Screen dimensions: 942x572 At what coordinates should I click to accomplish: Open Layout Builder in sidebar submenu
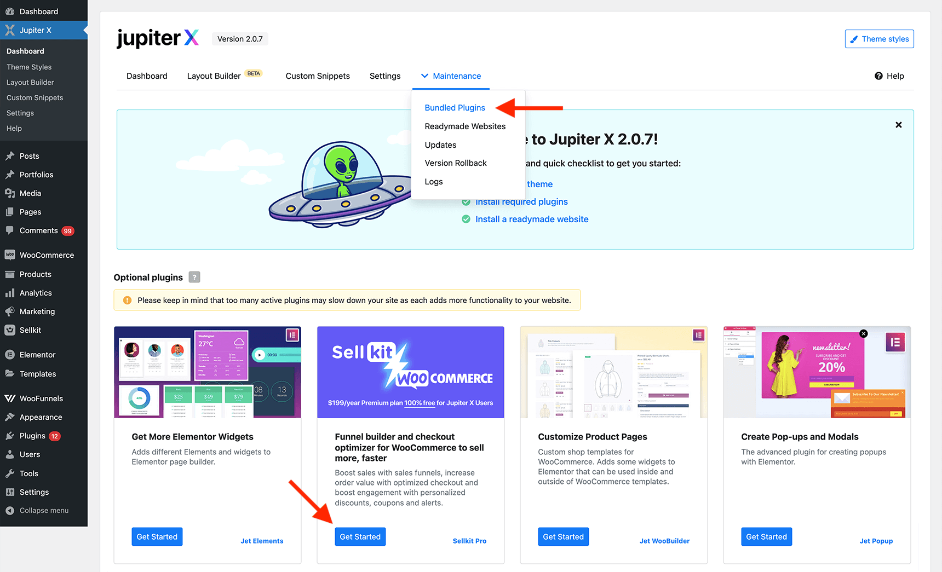30,83
